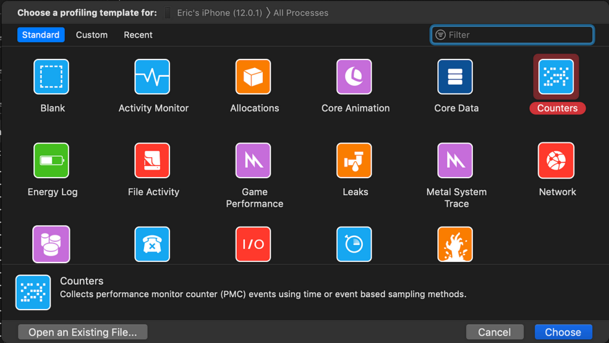Click the Core Animation label
This screenshot has width=609, height=343.
pyautogui.click(x=356, y=108)
